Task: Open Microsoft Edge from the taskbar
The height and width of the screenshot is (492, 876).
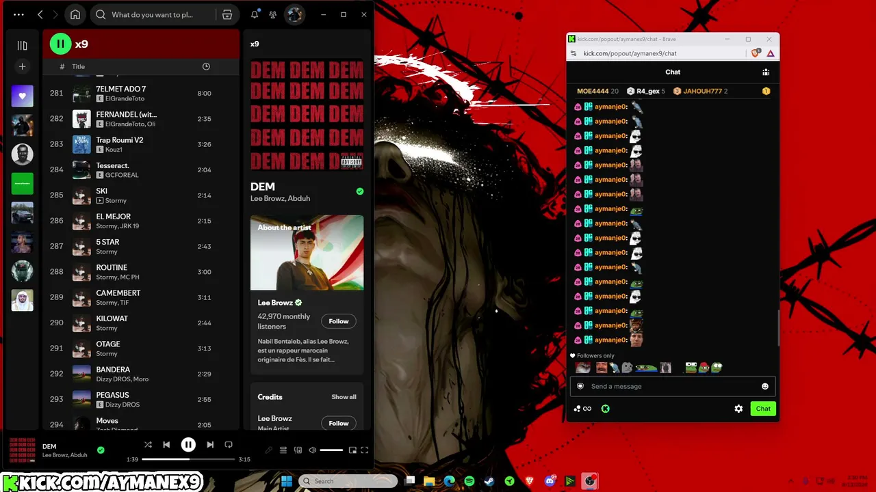Action: (449, 481)
